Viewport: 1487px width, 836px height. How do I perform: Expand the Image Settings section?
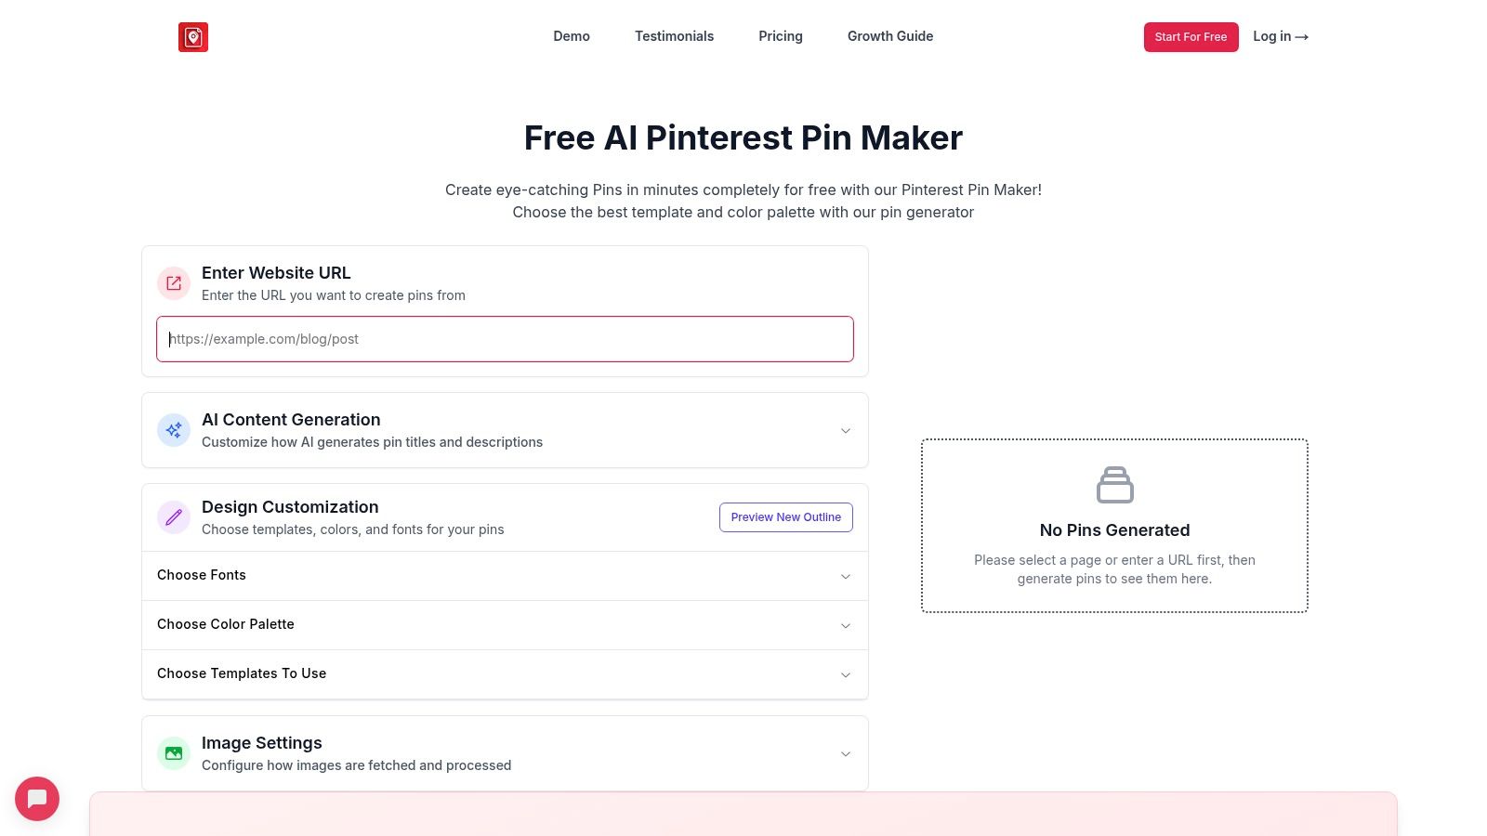click(x=845, y=753)
